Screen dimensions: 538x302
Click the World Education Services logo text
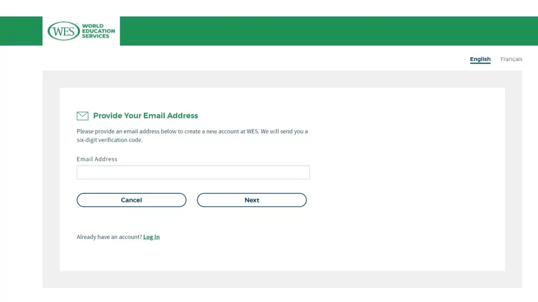pyautogui.click(x=98, y=31)
